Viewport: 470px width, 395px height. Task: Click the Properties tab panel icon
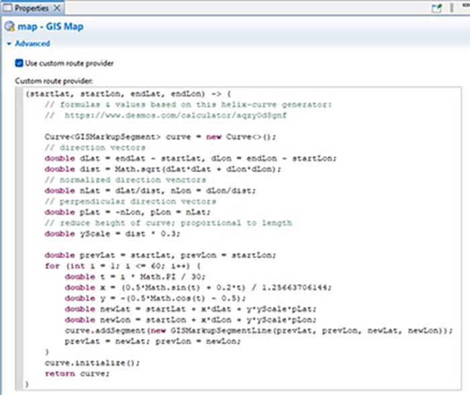click(7, 8)
